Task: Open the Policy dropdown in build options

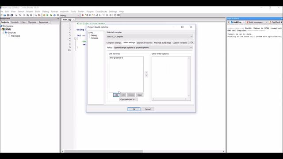Action: click(x=153, y=48)
